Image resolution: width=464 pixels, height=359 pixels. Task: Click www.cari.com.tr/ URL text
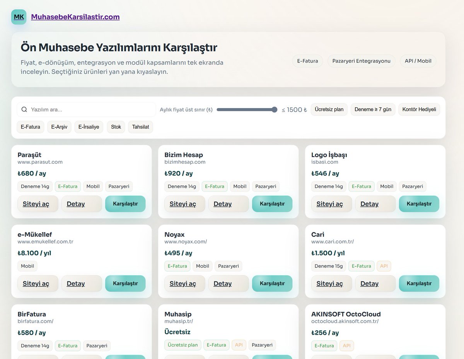click(x=333, y=242)
